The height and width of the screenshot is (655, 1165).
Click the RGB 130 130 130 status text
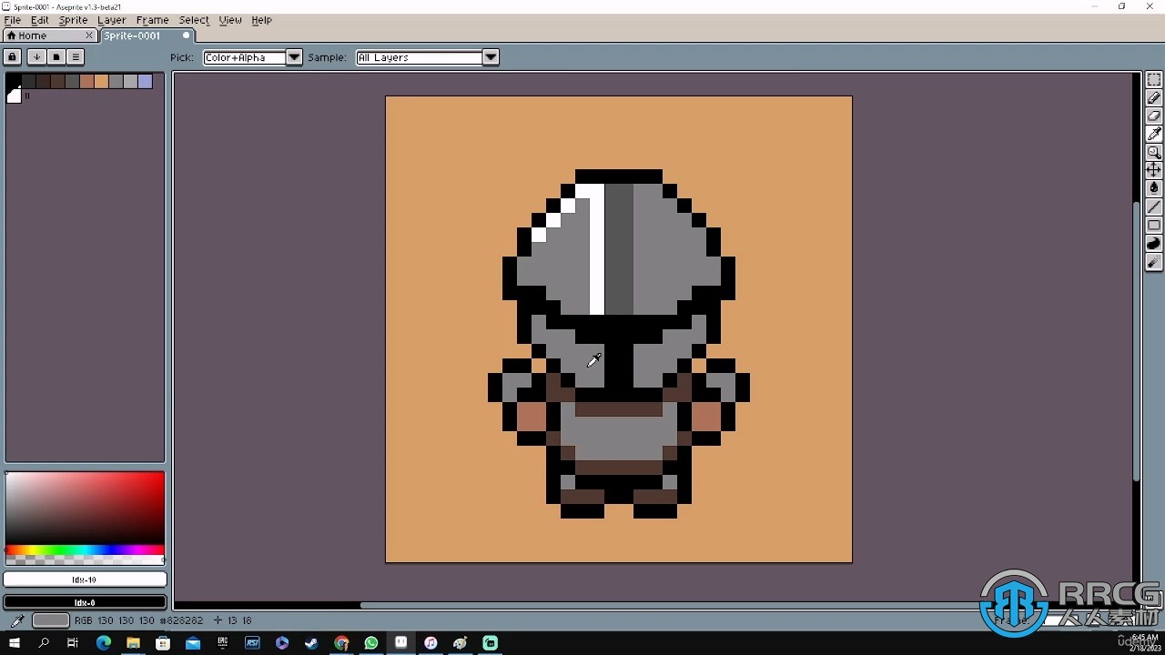point(116,620)
